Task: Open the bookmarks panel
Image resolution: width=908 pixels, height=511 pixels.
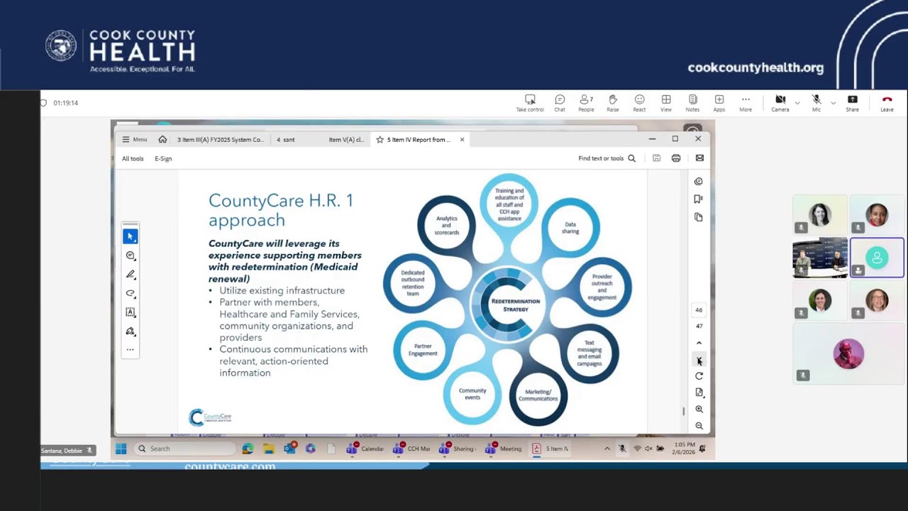Action: pos(699,199)
